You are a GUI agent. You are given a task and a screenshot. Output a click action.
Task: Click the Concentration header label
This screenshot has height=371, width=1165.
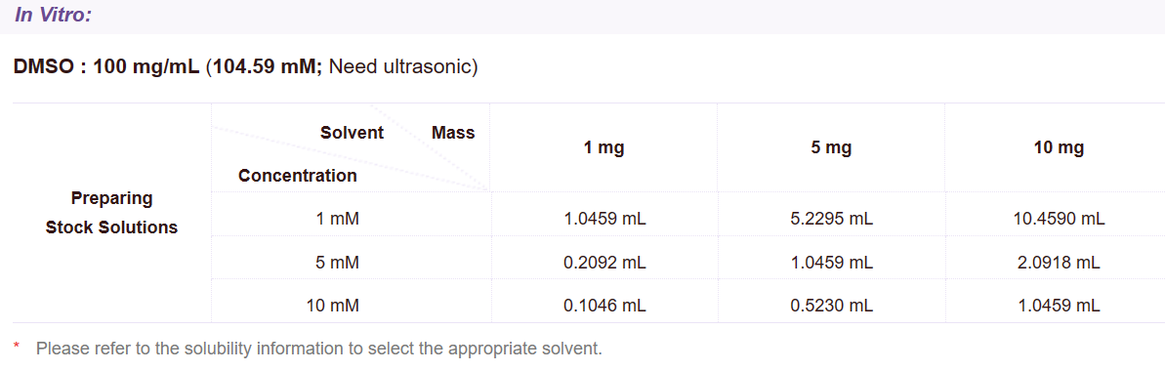298,176
